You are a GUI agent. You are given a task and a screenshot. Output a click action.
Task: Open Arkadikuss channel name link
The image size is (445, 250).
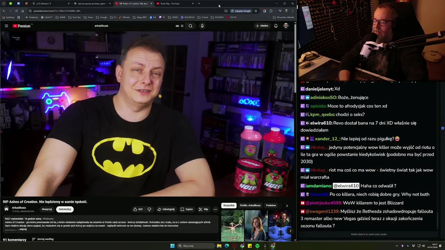tap(19, 208)
